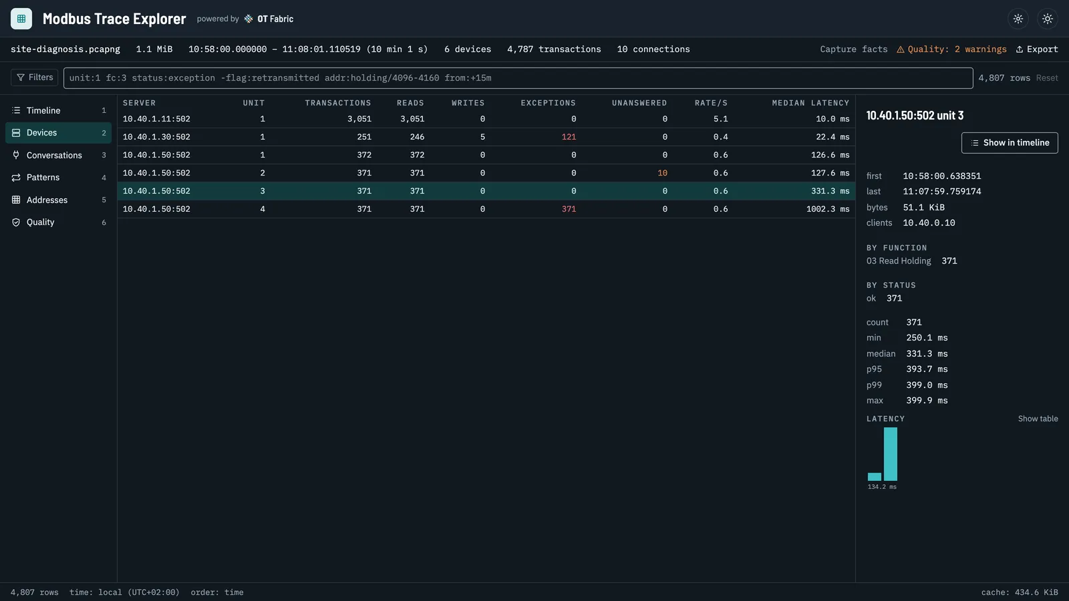The width and height of the screenshot is (1069, 601).
Task: Open the Filters button
Action: pos(35,77)
